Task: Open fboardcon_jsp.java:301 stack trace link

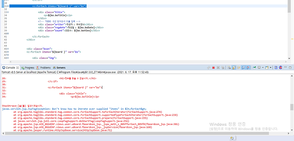Action: 162,124
